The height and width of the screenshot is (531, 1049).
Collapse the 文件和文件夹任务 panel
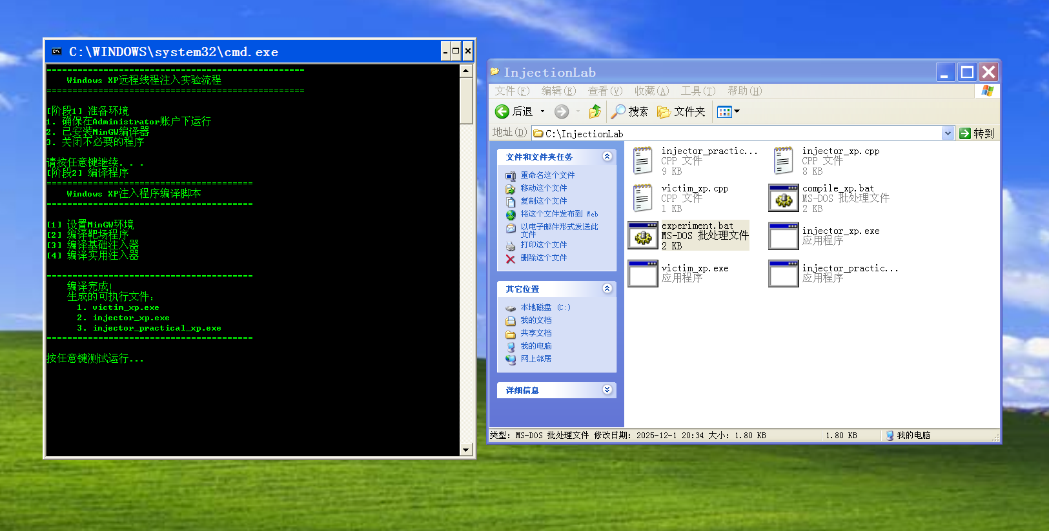(607, 156)
